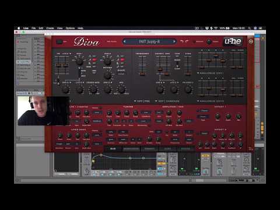
Task: Open the Create menu
Action: (50, 28)
